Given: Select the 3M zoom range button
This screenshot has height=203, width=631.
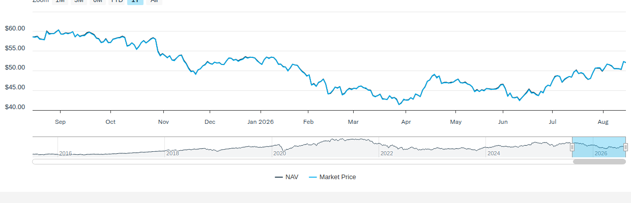Looking at the screenshot, I should coord(79,2).
